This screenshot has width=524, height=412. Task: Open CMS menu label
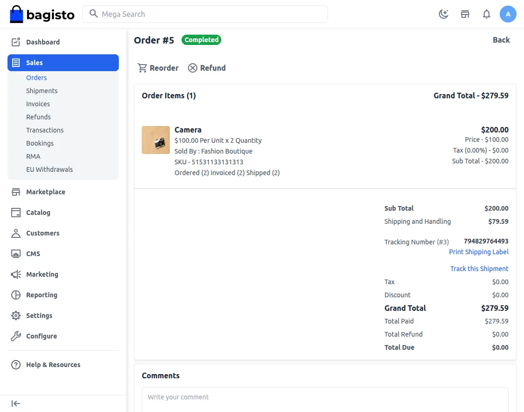[33, 253]
